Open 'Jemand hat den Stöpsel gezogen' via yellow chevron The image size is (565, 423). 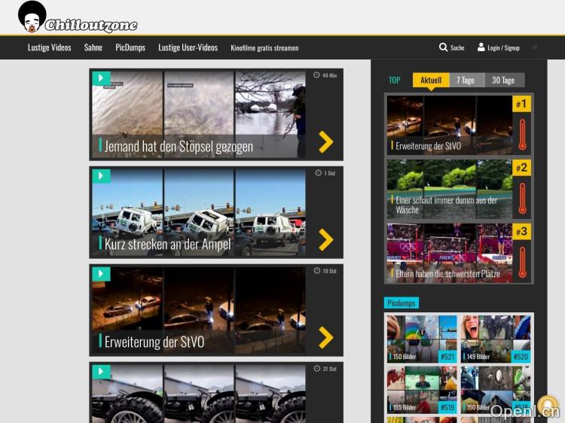pyautogui.click(x=325, y=142)
